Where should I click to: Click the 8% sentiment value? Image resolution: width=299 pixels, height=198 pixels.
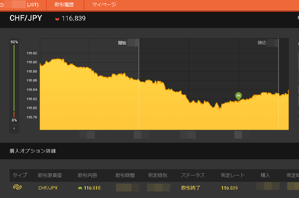tap(14, 120)
